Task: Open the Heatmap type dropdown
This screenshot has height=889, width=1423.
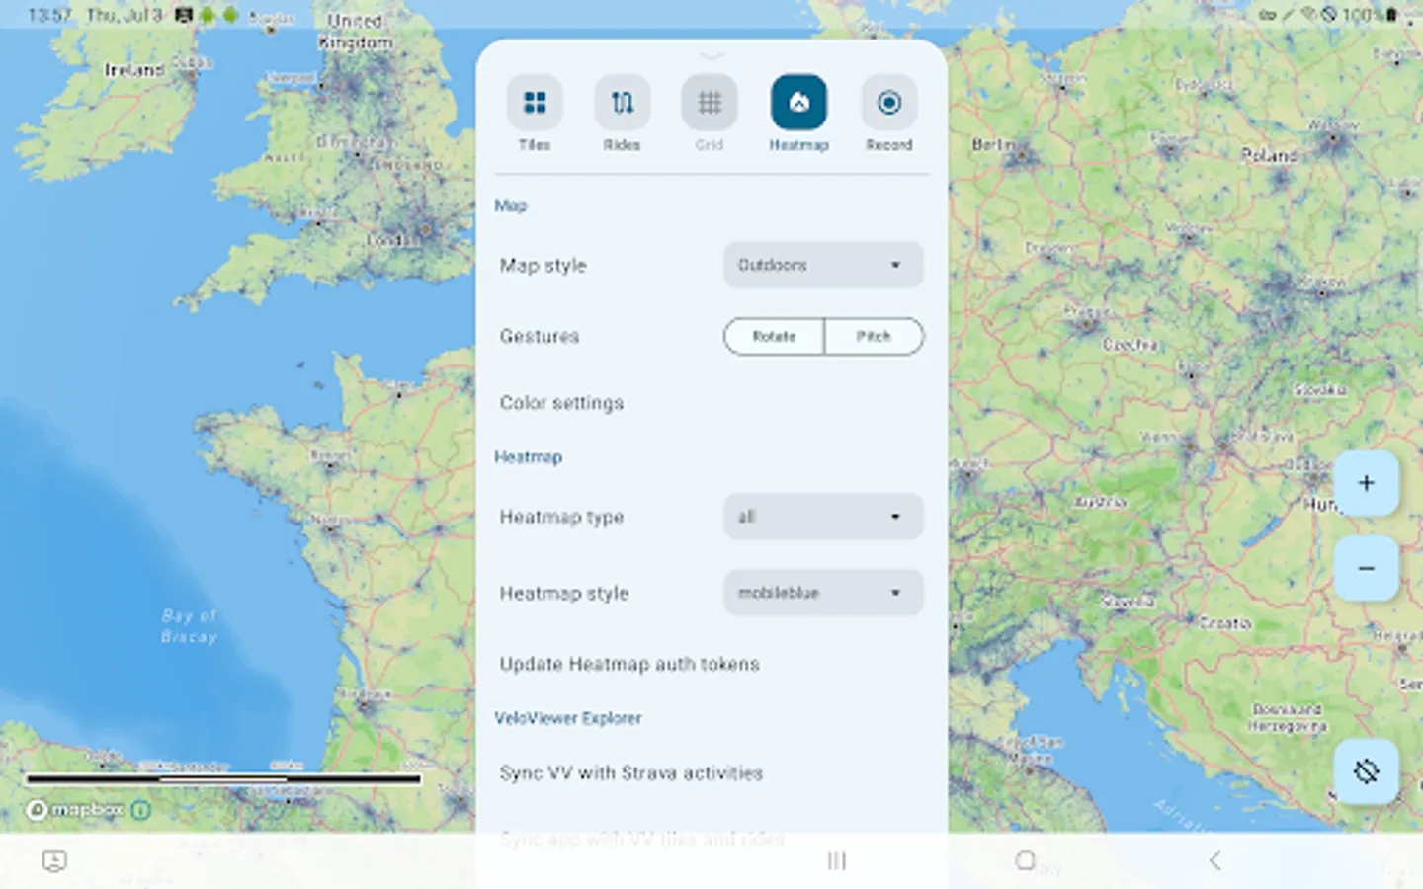Action: (x=823, y=517)
